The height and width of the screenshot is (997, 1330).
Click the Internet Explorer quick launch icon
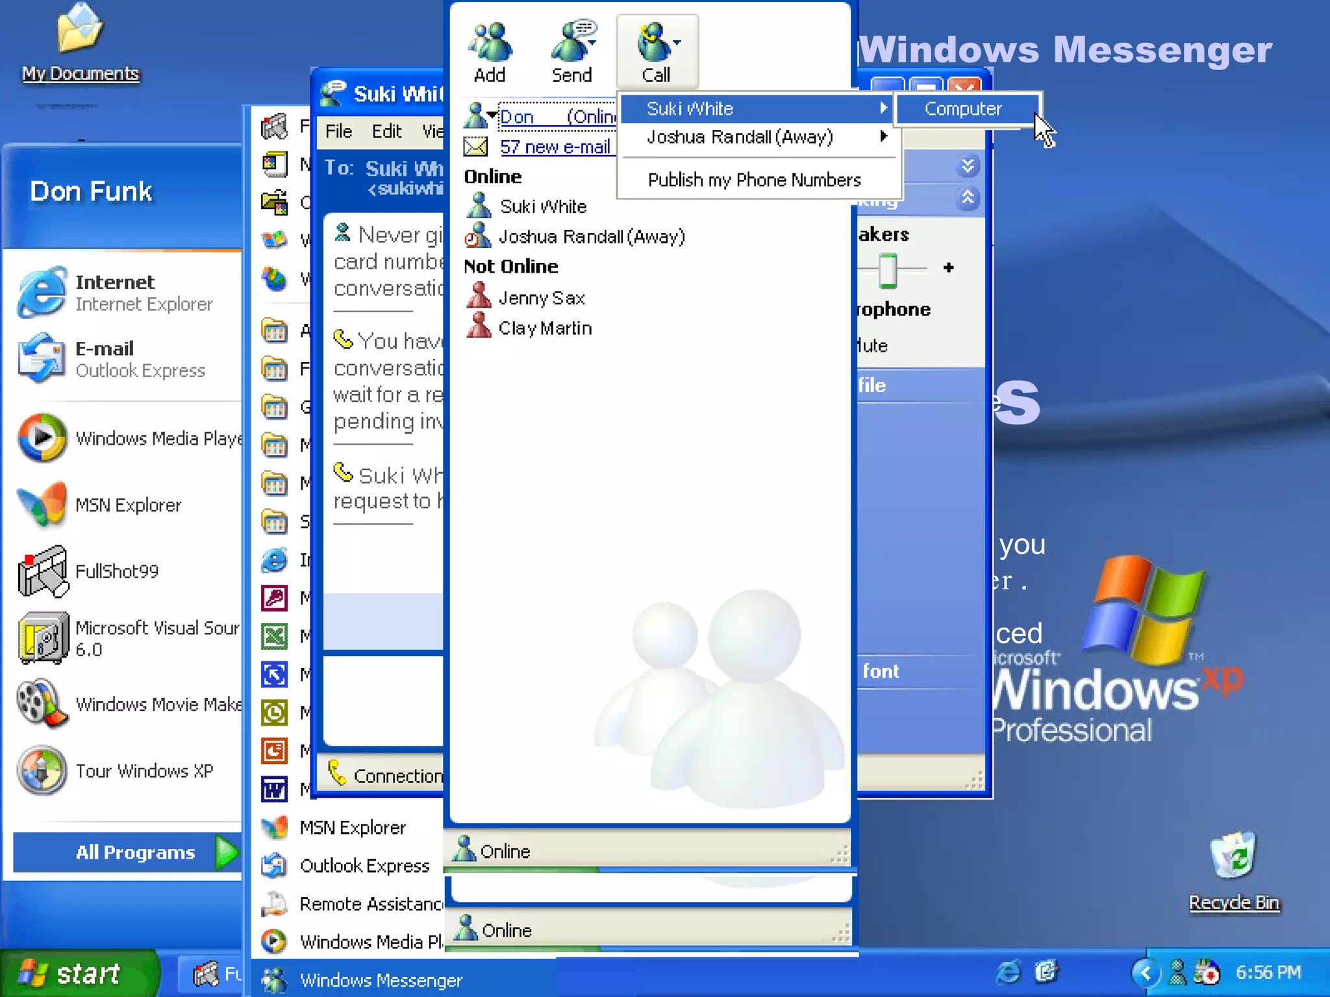coord(1009,972)
